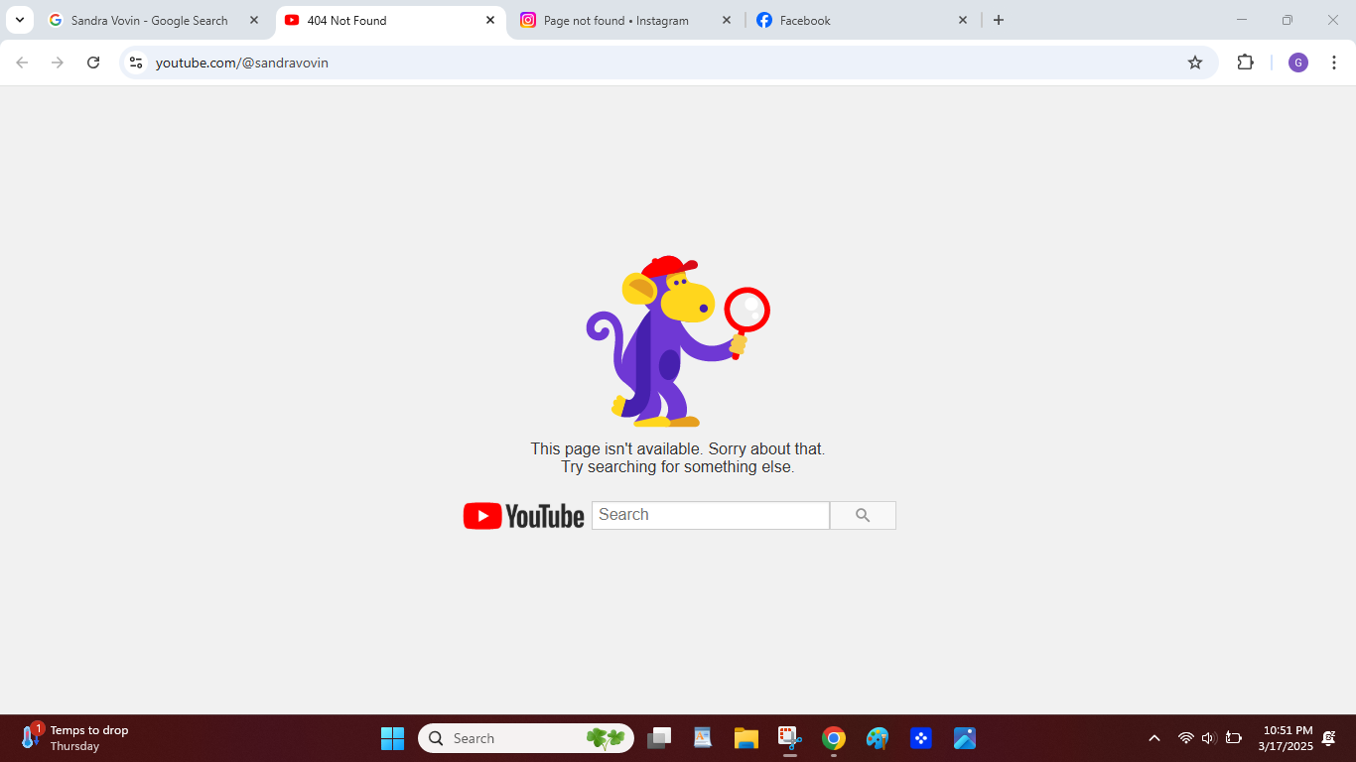Show hidden tray icons chevron

pos(1154,738)
